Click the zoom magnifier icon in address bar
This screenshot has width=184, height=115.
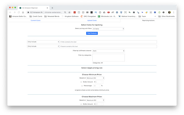coord(65,12)
